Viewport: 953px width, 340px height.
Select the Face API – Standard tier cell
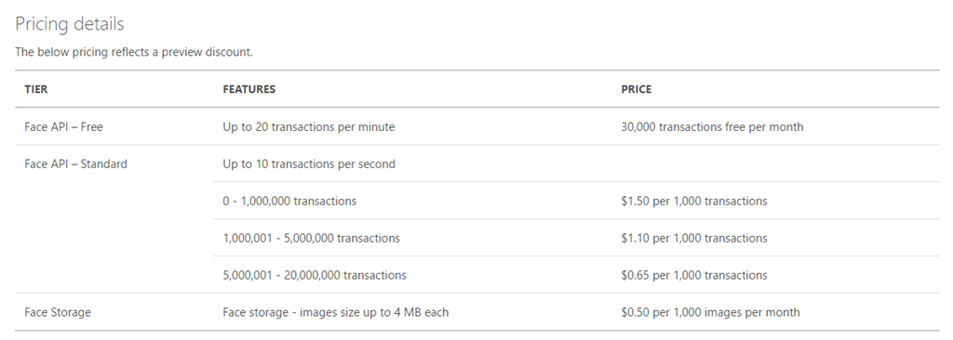[x=76, y=163]
